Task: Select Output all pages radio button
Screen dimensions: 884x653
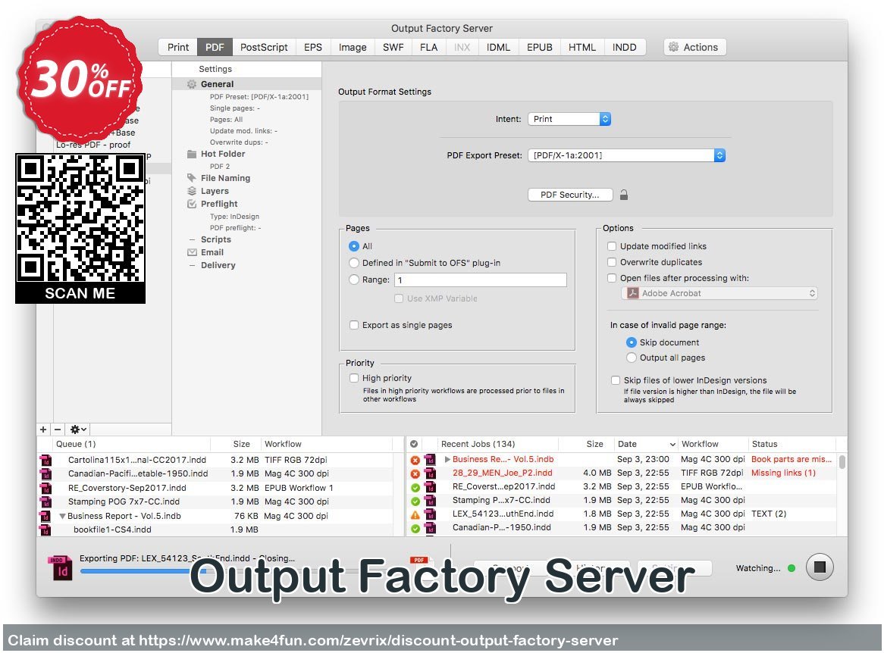Action: pyautogui.click(x=632, y=358)
